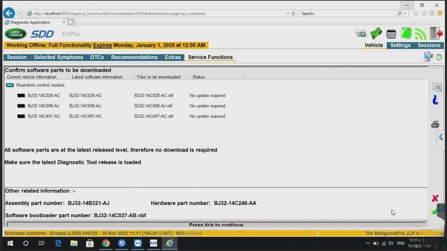
Task: Launch Google Chrome from the taskbar
Action: tap(106, 243)
